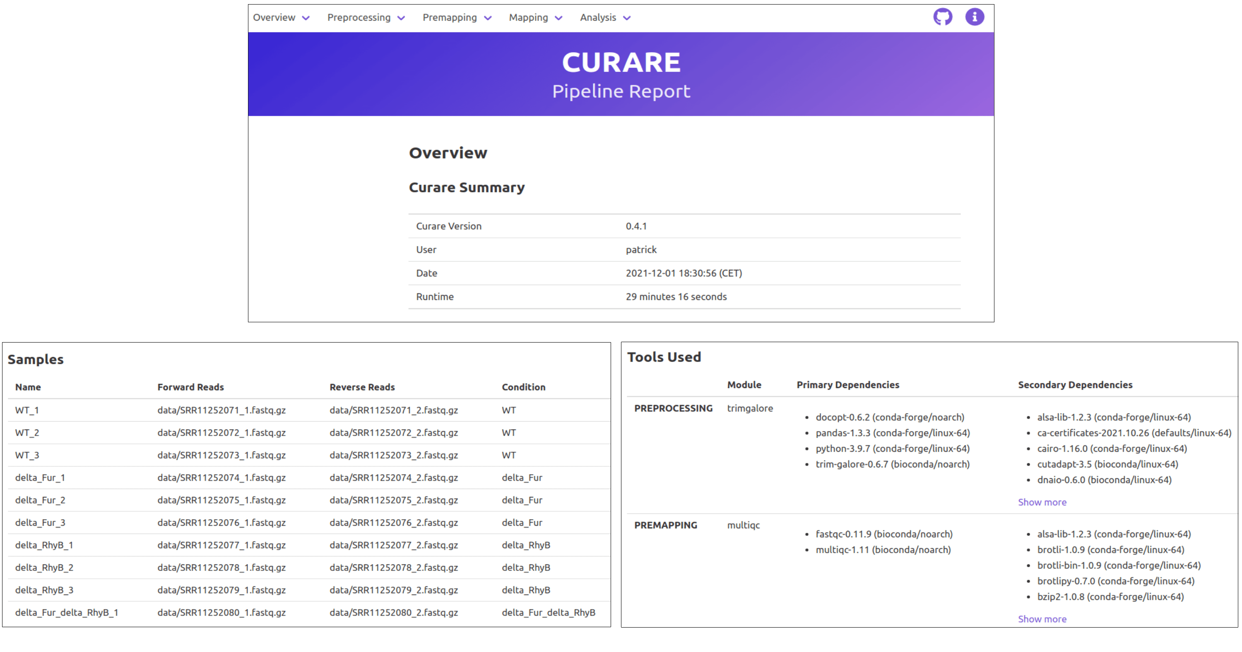Screen dimensions: 1242x652
Task: Click the brotli-bin-1.0.9 dependency entry
Action: [x=1119, y=565]
